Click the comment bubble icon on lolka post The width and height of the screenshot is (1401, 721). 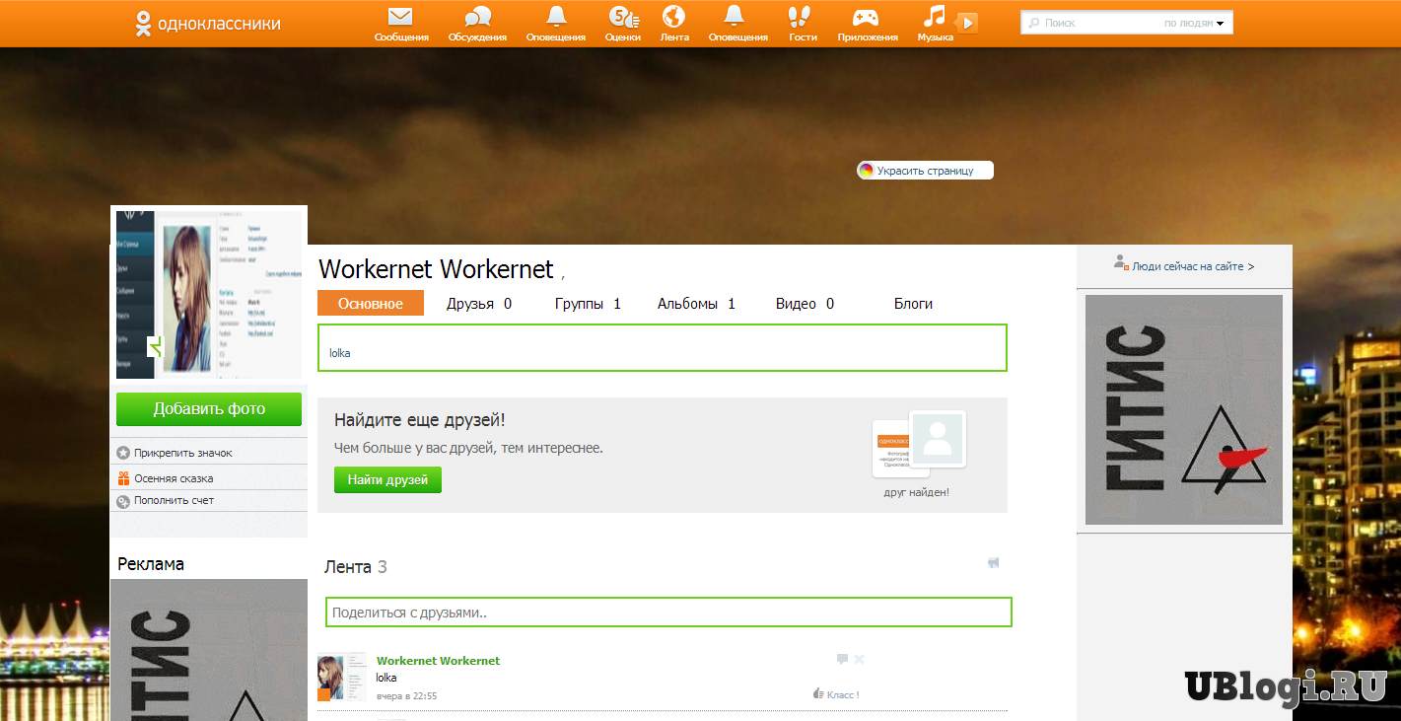842,659
